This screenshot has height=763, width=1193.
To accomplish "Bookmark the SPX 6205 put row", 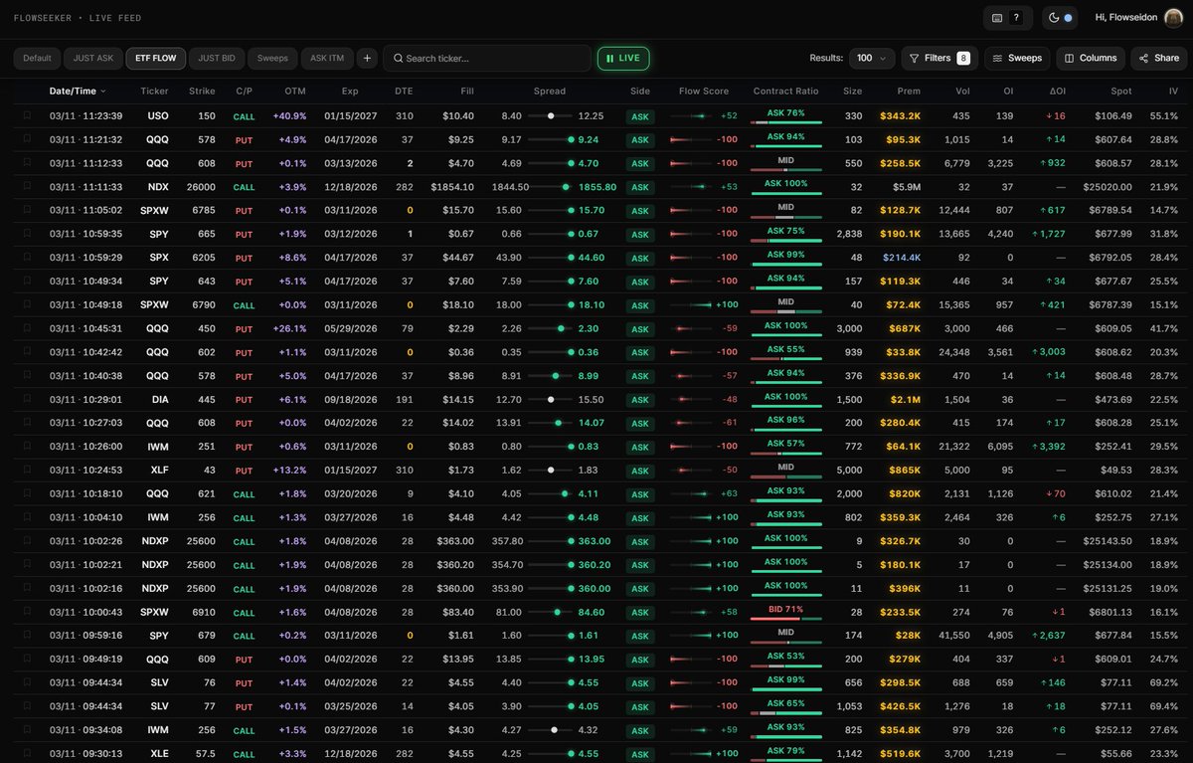I will (28, 257).
